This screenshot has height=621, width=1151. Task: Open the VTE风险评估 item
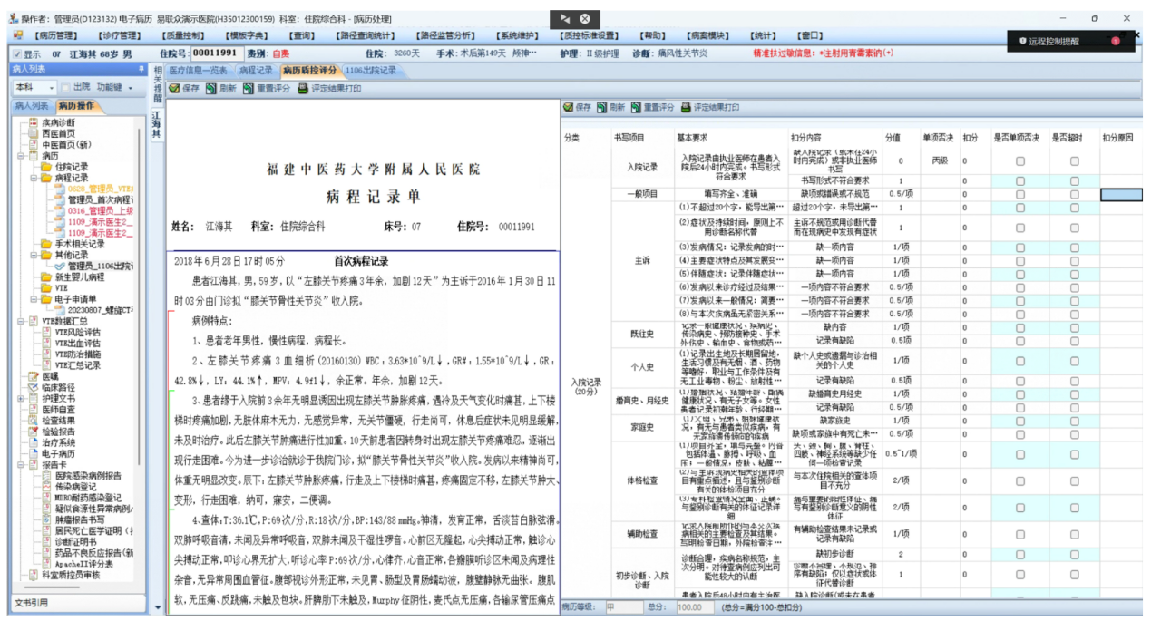coord(77,332)
